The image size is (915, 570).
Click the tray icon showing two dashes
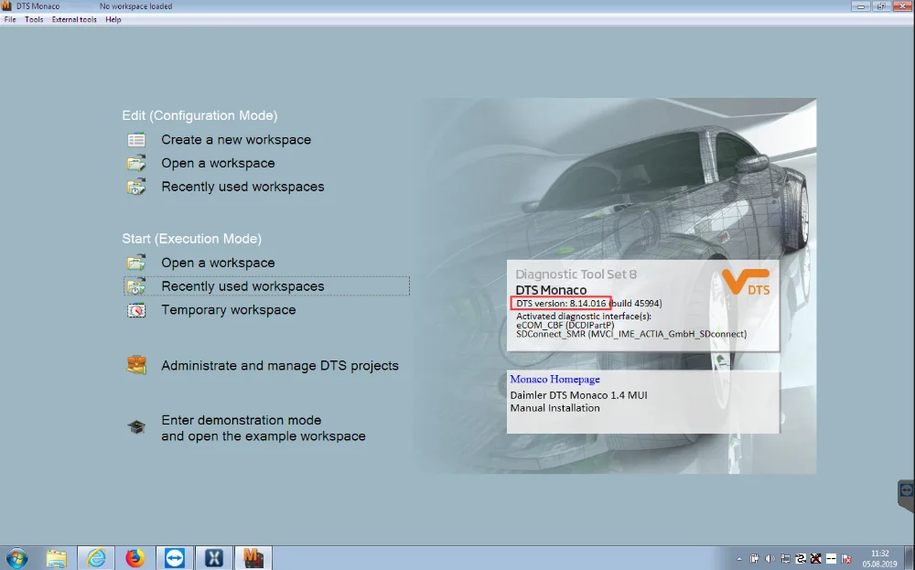point(832,559)
